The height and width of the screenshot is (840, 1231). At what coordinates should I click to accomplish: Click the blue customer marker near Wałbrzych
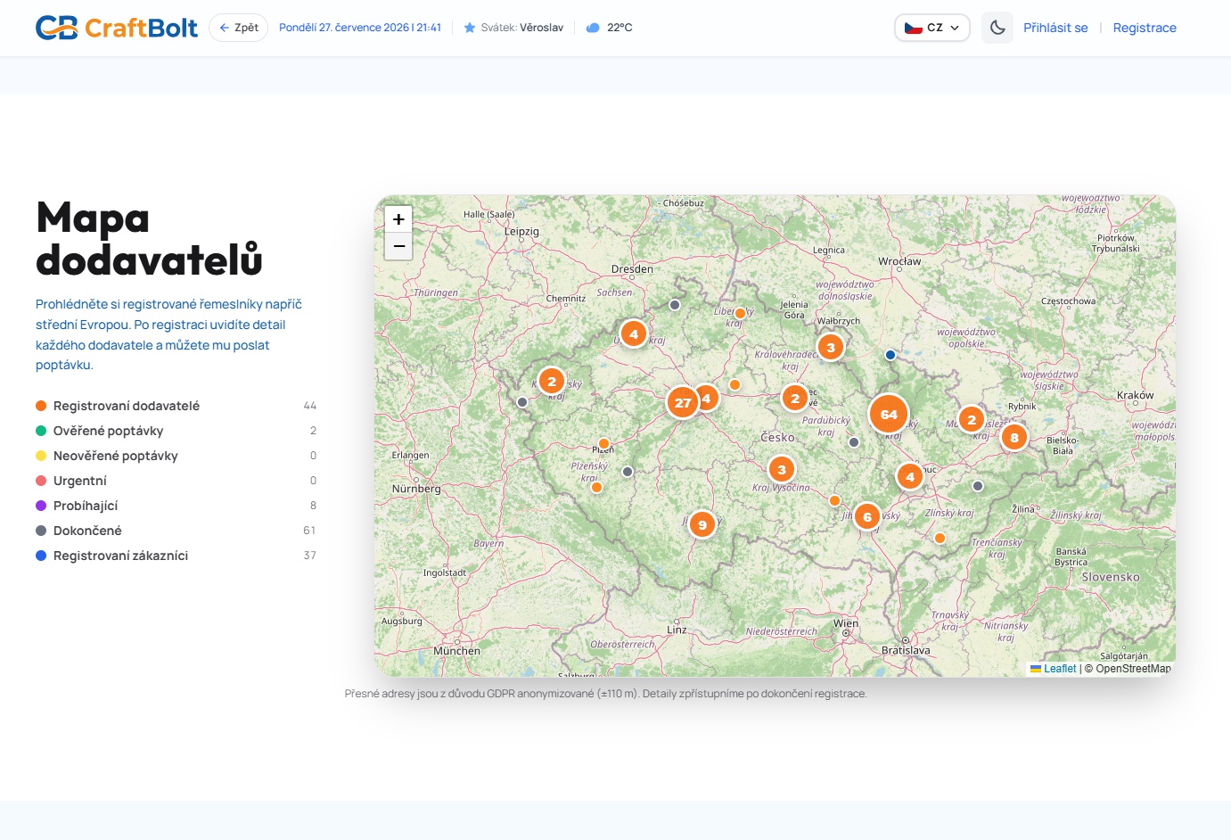coord(890,355)
